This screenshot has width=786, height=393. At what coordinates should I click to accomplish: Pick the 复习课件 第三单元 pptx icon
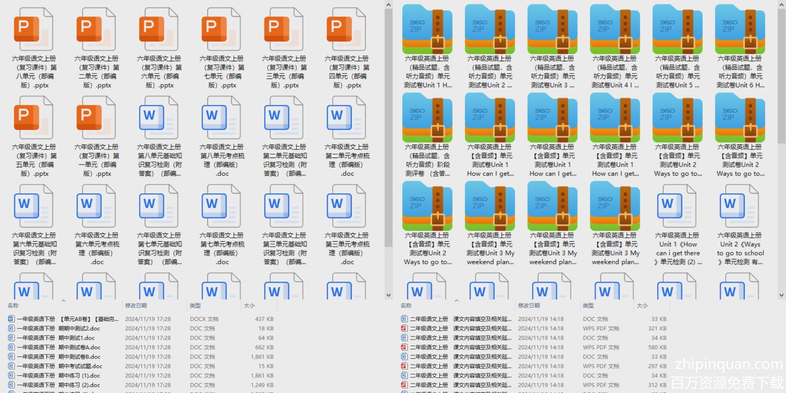click(283, 30)
